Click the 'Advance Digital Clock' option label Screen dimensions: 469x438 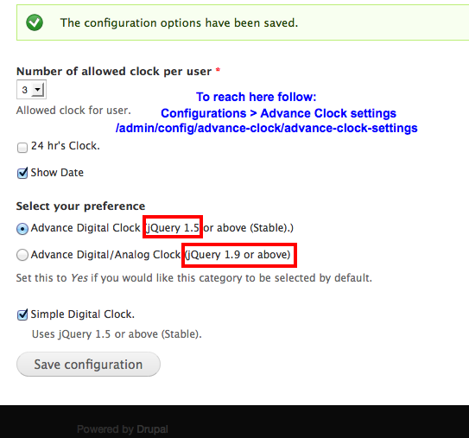click(86, 228)
